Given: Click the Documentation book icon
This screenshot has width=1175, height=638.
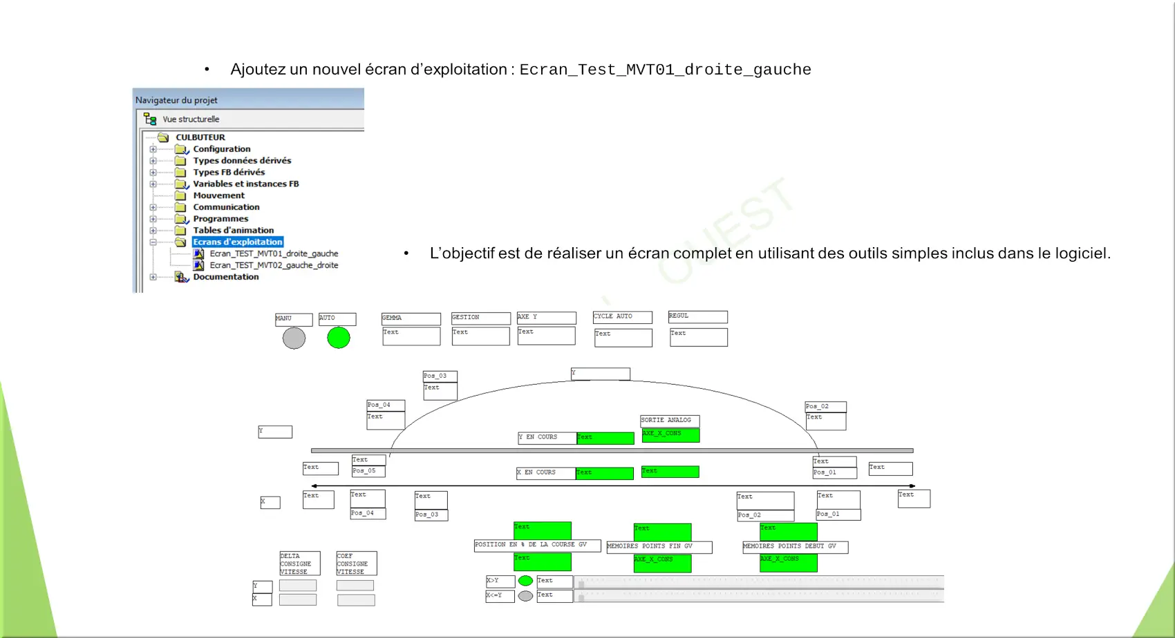Looking at the screenshot, I should coord(182,277).
